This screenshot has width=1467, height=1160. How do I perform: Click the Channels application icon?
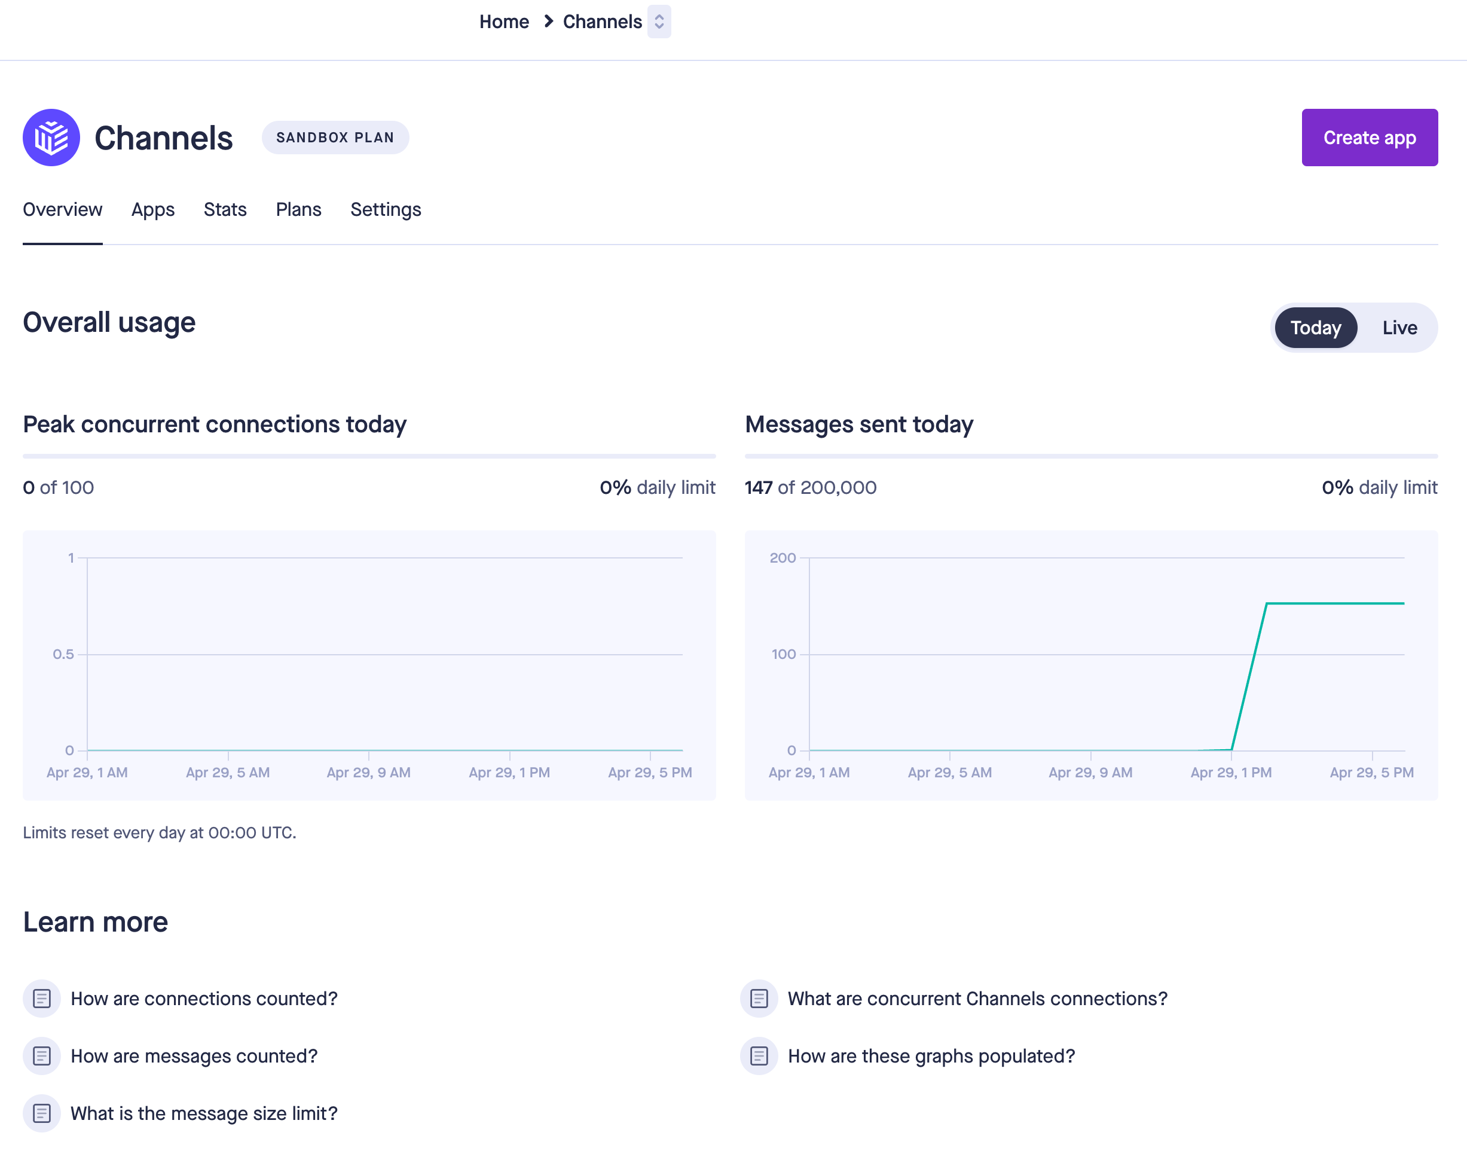pos(51,137)
